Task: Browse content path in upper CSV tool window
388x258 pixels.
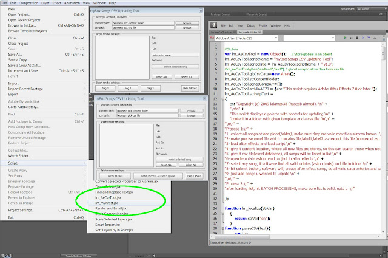Action: 187,23
